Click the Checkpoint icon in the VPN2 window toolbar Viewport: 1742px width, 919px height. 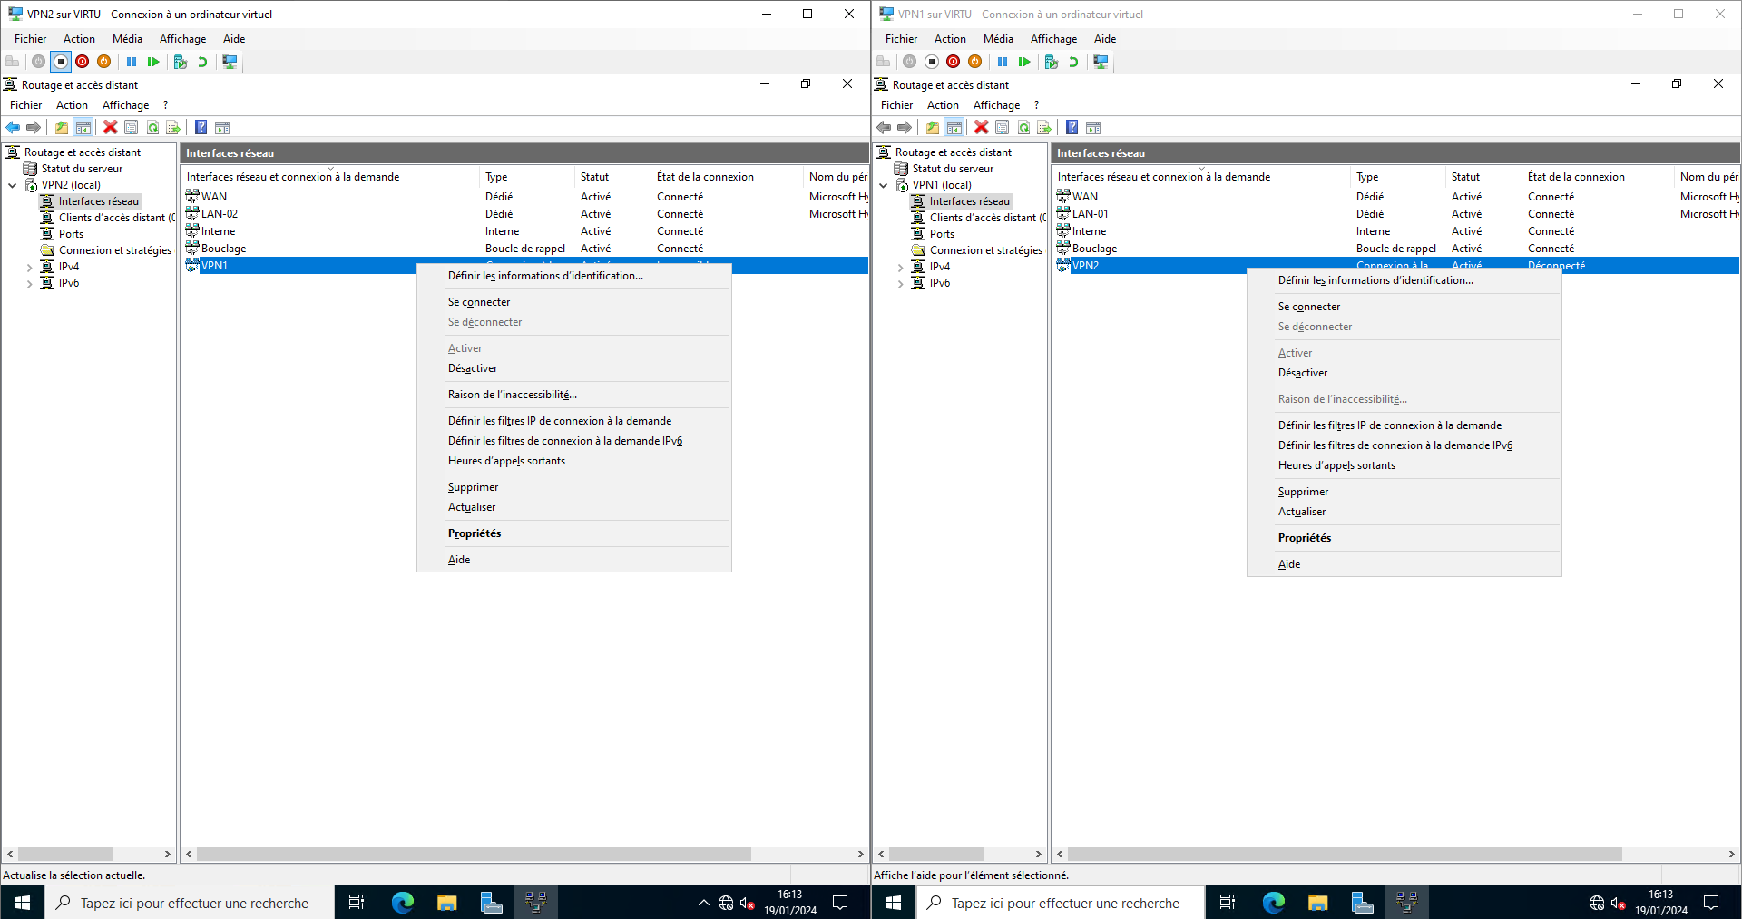click(181, 62)
